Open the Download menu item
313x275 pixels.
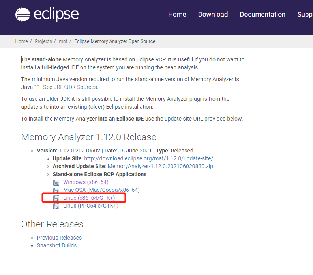pos(213,14)
